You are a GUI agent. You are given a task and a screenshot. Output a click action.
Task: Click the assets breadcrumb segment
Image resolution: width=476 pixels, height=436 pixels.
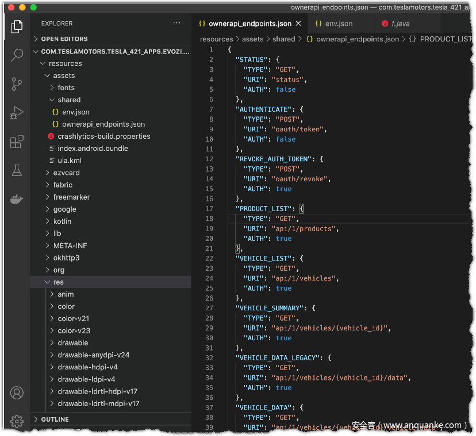pyautogui.click(x=252, y=39)
